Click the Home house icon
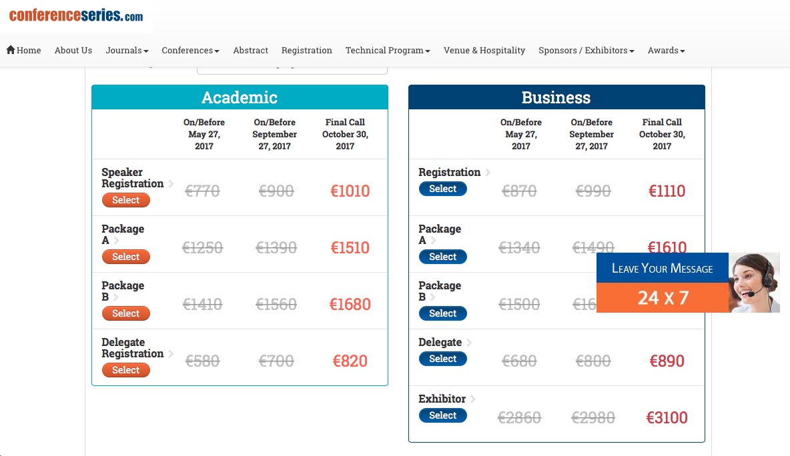 tap(11, 50)
